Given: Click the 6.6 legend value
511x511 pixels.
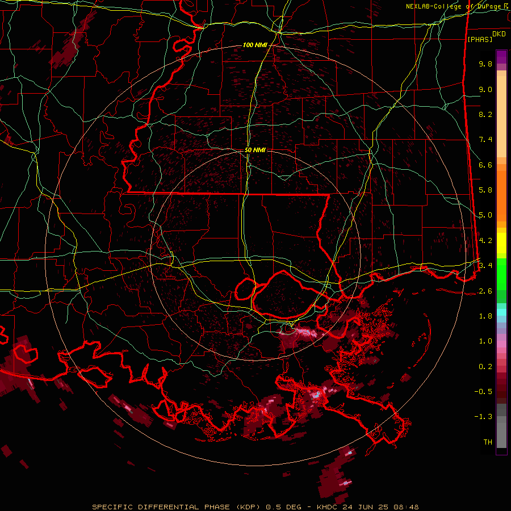Looking at the screenshot, I should pos(485,165).
